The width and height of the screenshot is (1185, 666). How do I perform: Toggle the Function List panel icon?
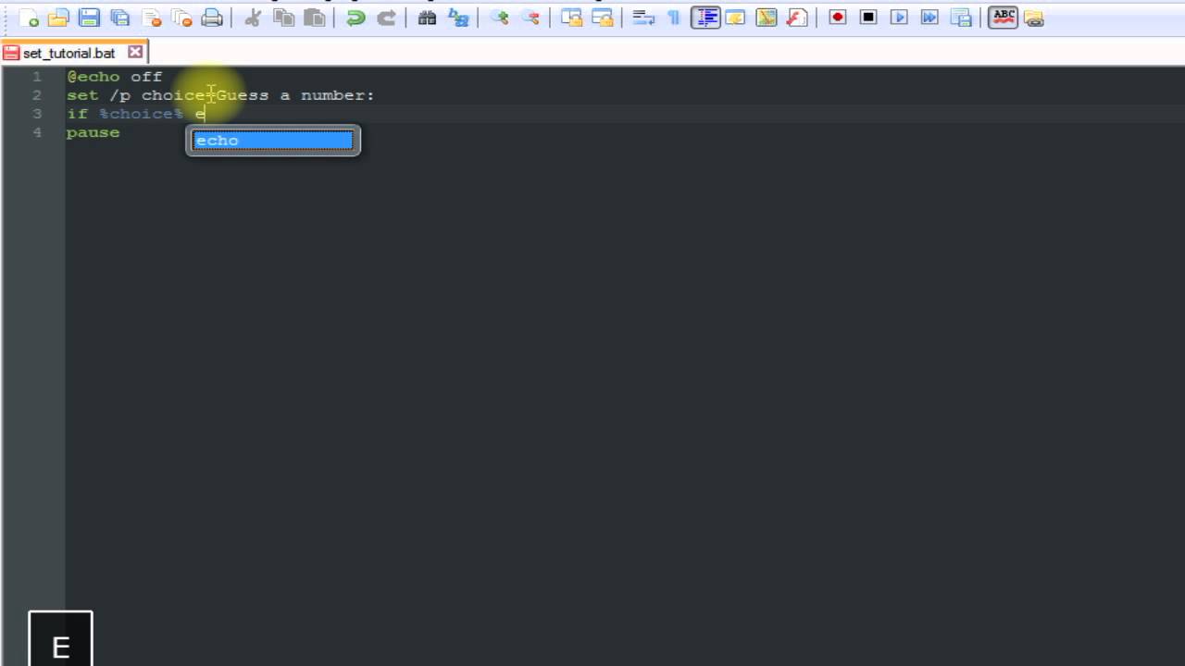pos(797,18)
